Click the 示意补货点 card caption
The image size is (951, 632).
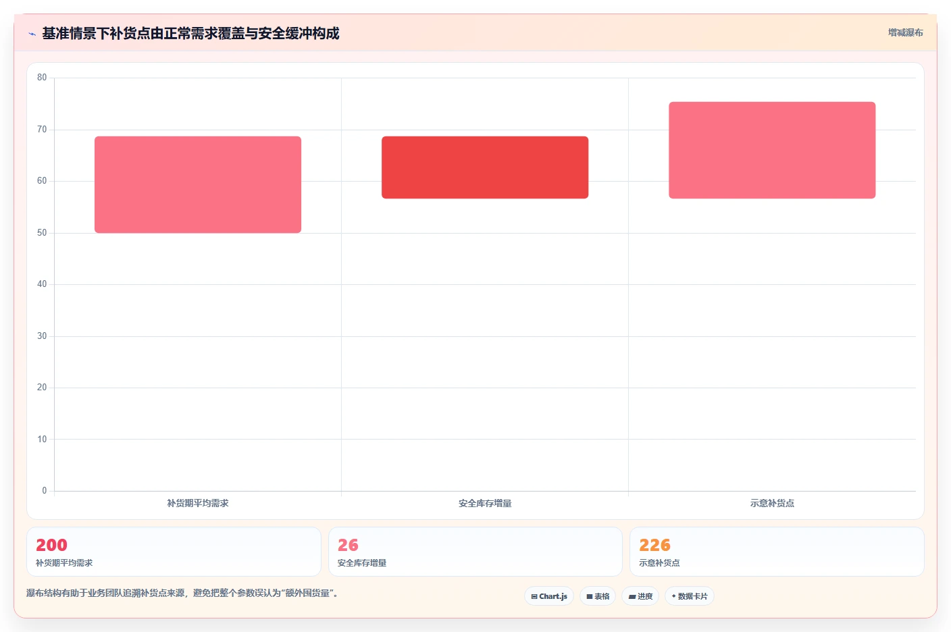[659, 563]
